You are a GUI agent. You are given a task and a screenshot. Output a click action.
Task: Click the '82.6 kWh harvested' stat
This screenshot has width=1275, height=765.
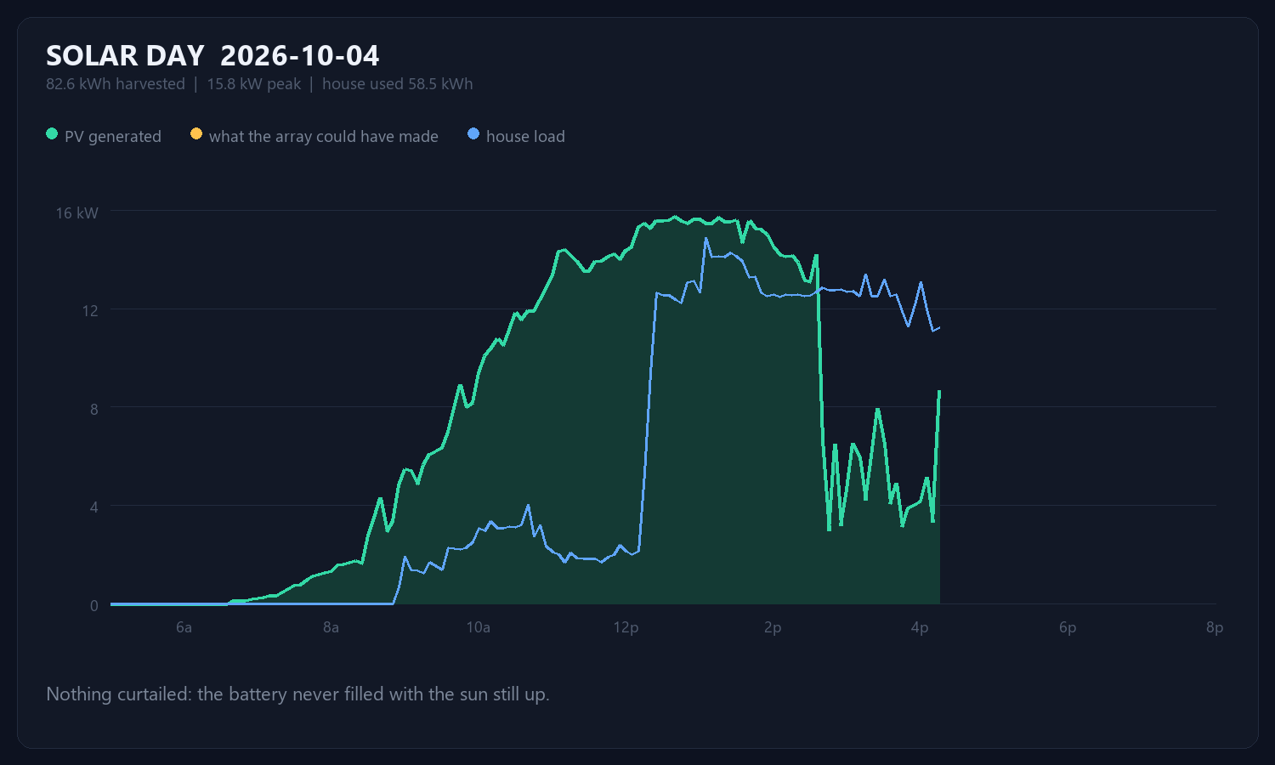coord(116,84)
